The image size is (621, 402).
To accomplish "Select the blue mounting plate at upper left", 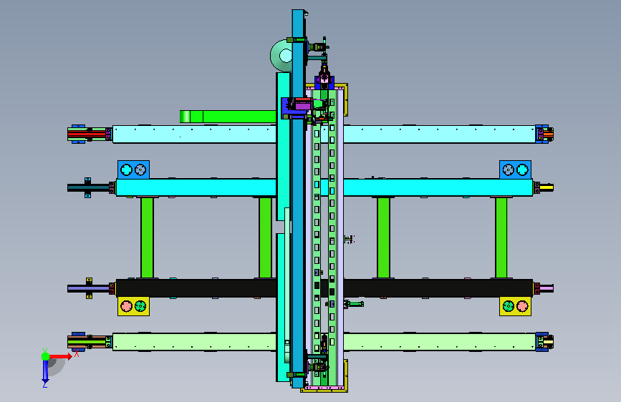I will pyautogui.click(x=133, y=170).
